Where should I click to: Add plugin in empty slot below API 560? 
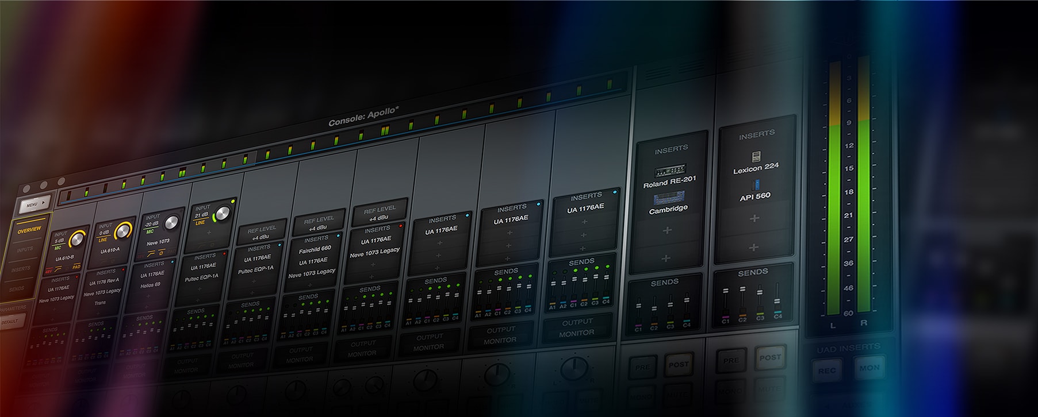point(754,218)
